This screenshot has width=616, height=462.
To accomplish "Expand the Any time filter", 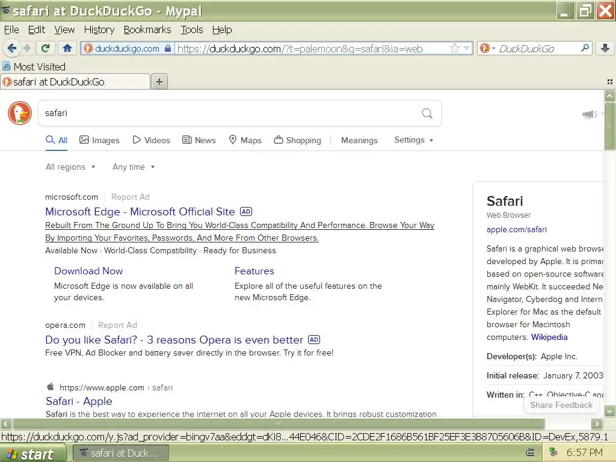I will coord(133,167).
